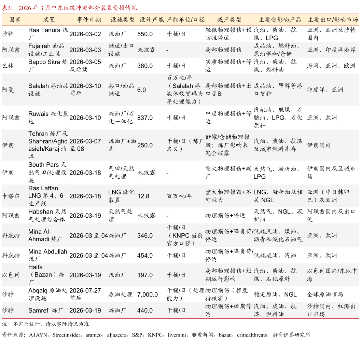
Task: Click the 197.0 capacity value
Action: [x=145, y=275]
